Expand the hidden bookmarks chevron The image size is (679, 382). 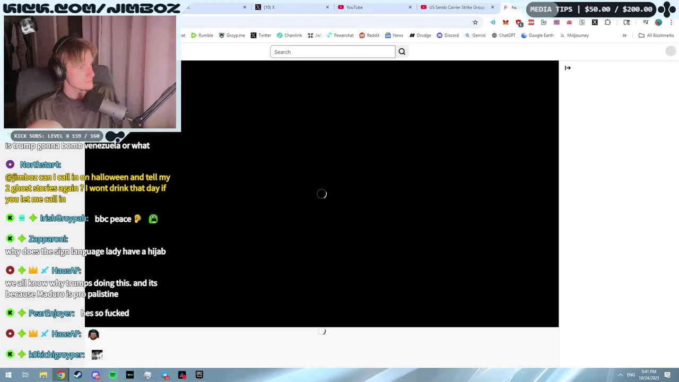point(624,36)
